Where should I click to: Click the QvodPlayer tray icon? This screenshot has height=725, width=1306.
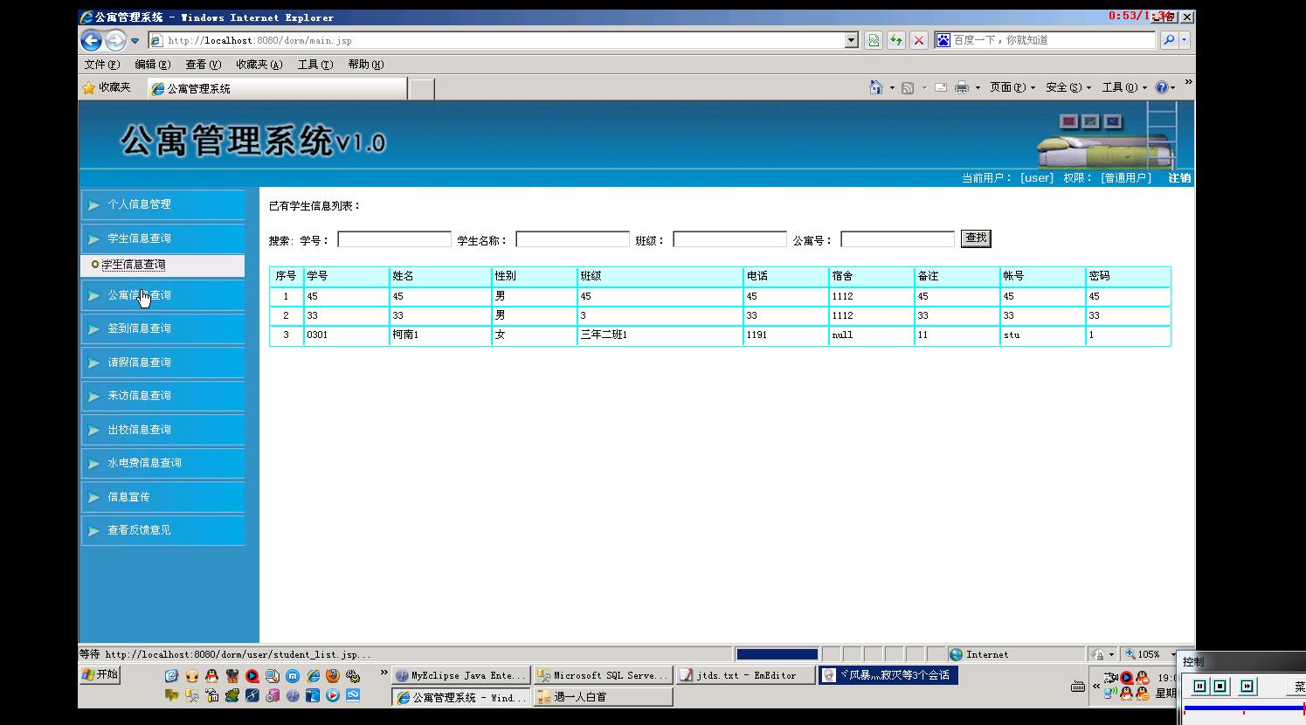click(1127, 678)
